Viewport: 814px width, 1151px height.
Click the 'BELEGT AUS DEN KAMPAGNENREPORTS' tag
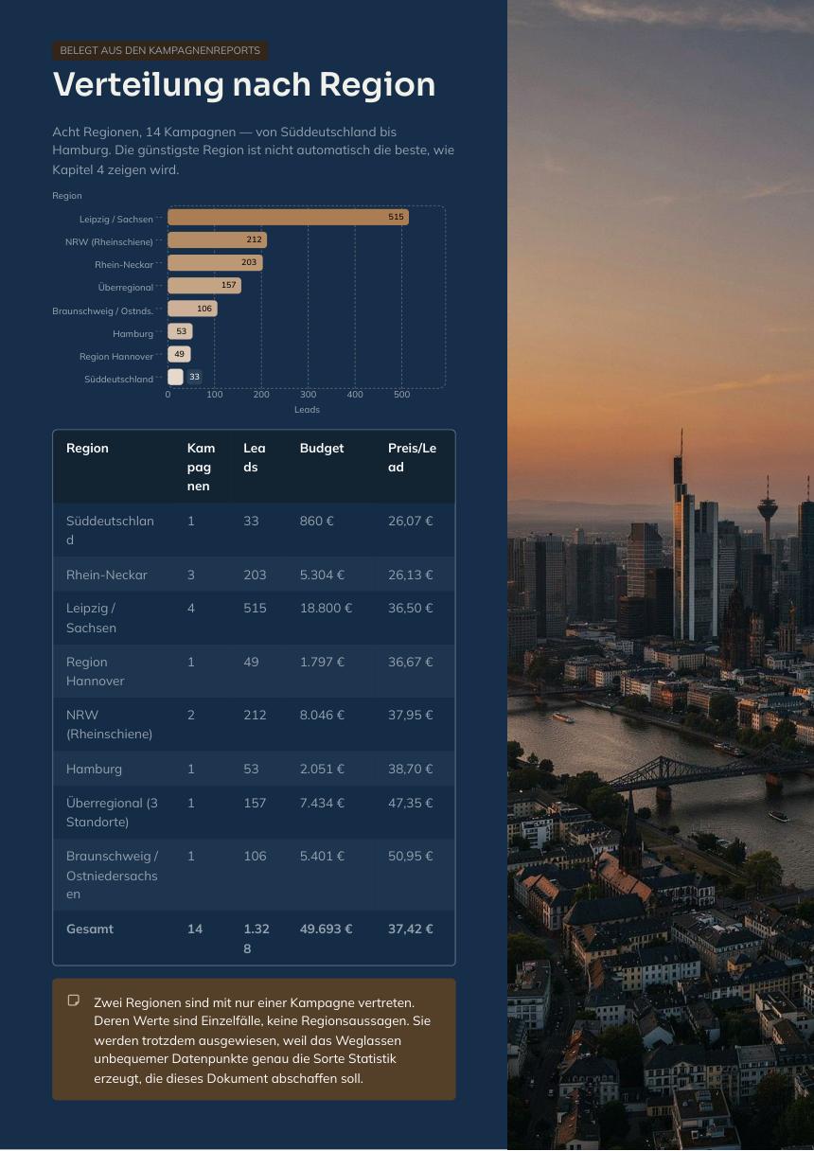coord(160,50)
